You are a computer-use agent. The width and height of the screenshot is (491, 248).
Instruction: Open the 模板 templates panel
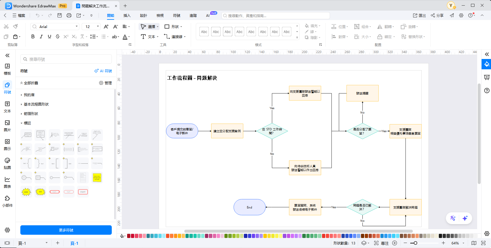pyautogui.click(x=7, y=69)
